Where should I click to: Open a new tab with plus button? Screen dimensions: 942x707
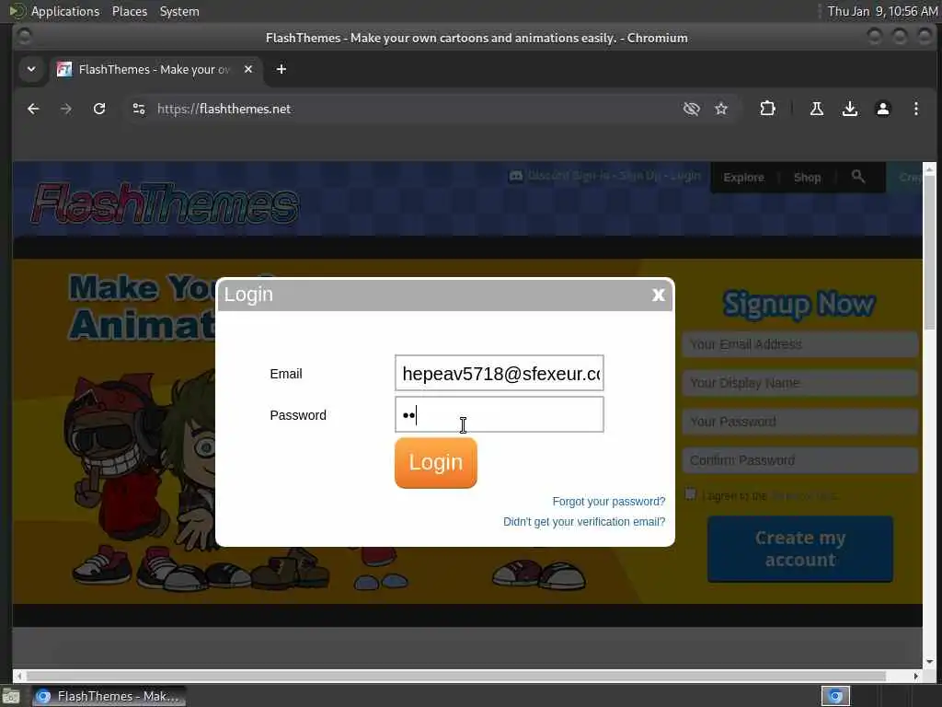281,69
